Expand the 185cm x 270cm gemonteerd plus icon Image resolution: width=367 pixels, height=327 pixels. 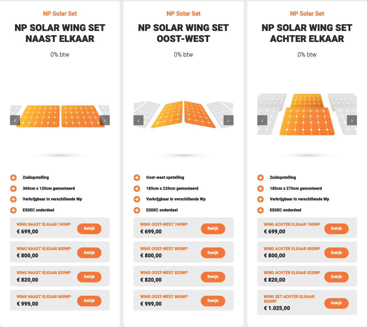(x=261, y=189)
